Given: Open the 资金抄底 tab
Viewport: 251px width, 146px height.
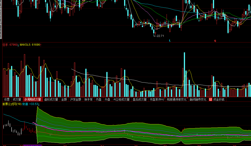Looking at the screenshot, I should (x=219, y=100).
